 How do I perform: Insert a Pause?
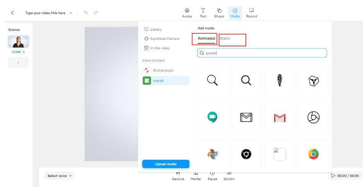click(x=213, y=176)
